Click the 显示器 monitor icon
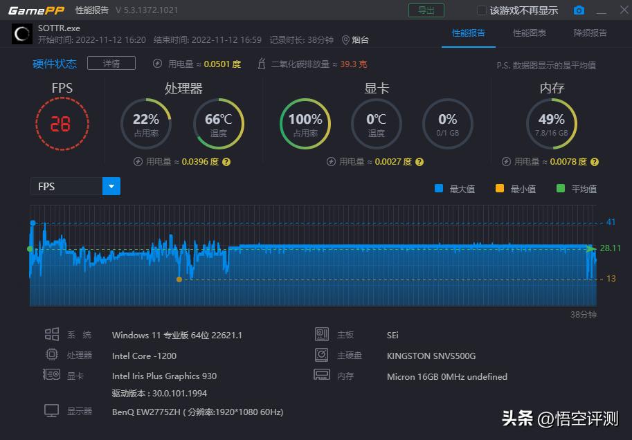The width and height of the screenshot is (632, 440). pyautogui.click(x=51, y=410)
